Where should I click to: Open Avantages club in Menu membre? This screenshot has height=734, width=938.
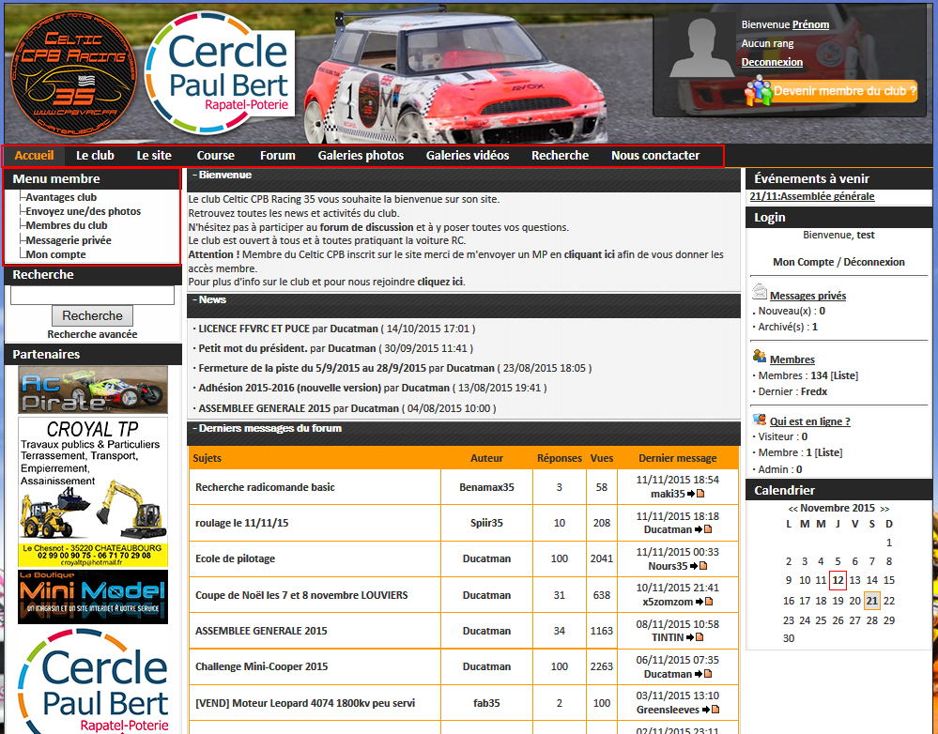61,197
